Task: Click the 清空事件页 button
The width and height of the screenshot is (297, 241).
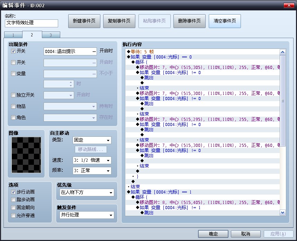Action: point(225,21)
